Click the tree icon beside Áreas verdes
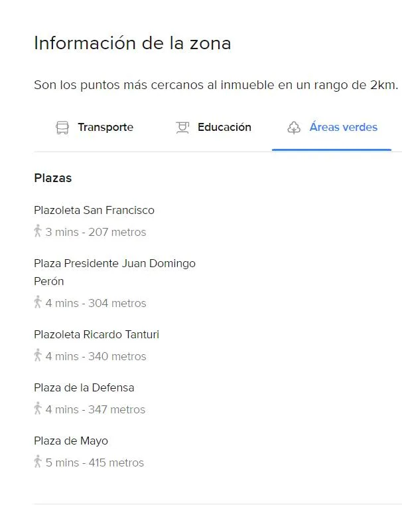The height and width of the screenshot is (517, 402). pos(294,128)
